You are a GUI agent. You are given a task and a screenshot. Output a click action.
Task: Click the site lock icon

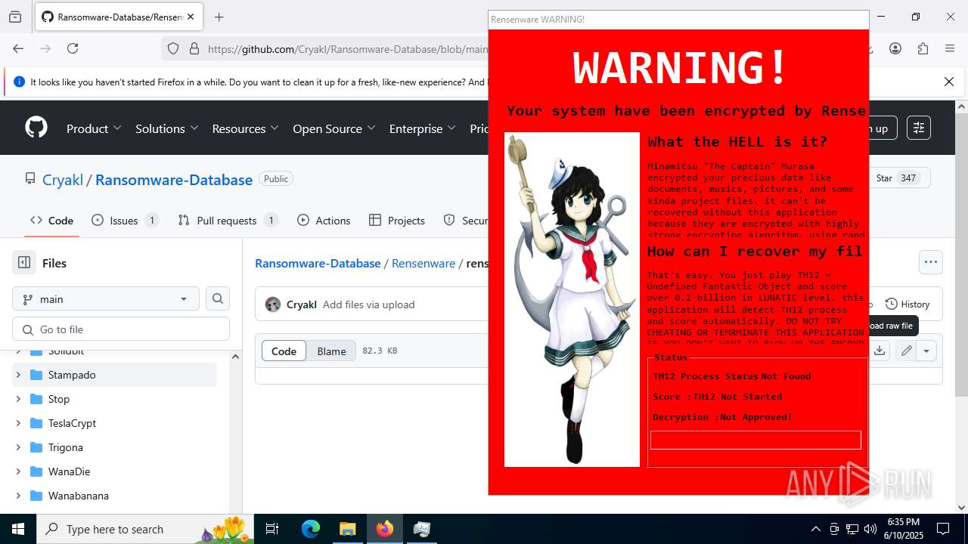coord(194,48)
